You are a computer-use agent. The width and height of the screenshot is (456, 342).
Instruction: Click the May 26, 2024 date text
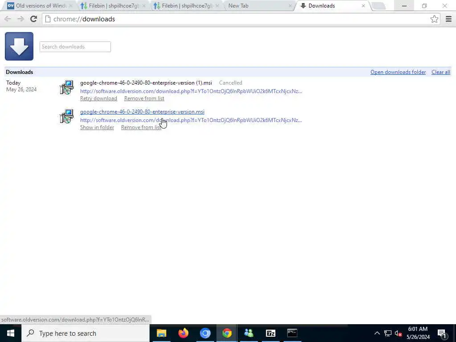(21, 90)
